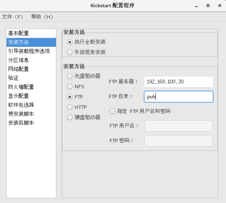Choose 执行全新安装 radio button
The height and width of the screenshot is (203, 226).
click(70, 42)
